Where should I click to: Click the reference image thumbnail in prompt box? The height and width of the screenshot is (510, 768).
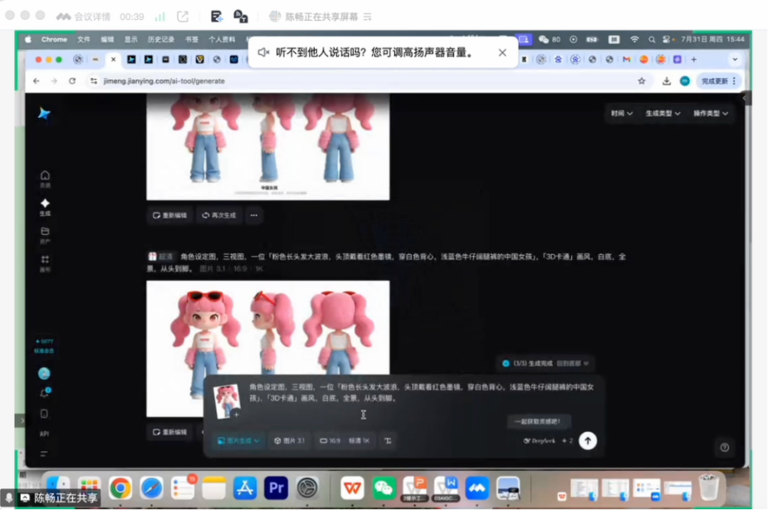(x=227, y=400)
